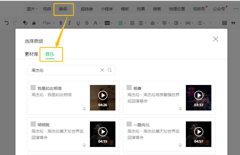Image resolution: width=240 pixels, height=155 pixels.
Task: Click the 周杰伦 search input field
Action: click(71, 70)
